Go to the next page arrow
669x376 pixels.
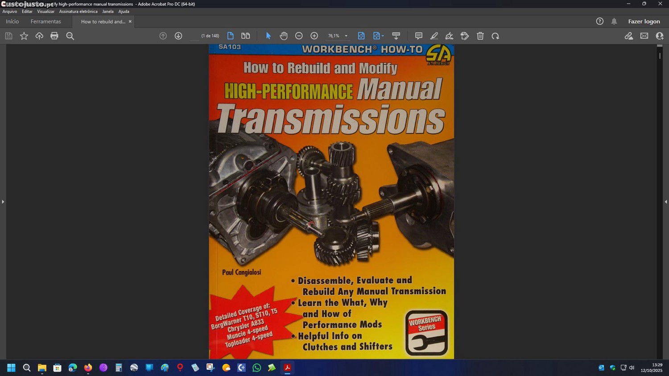(178, 36)
